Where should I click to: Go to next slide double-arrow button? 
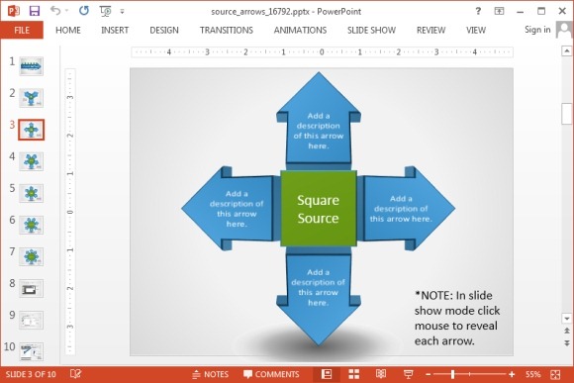[x=567, y=343]
